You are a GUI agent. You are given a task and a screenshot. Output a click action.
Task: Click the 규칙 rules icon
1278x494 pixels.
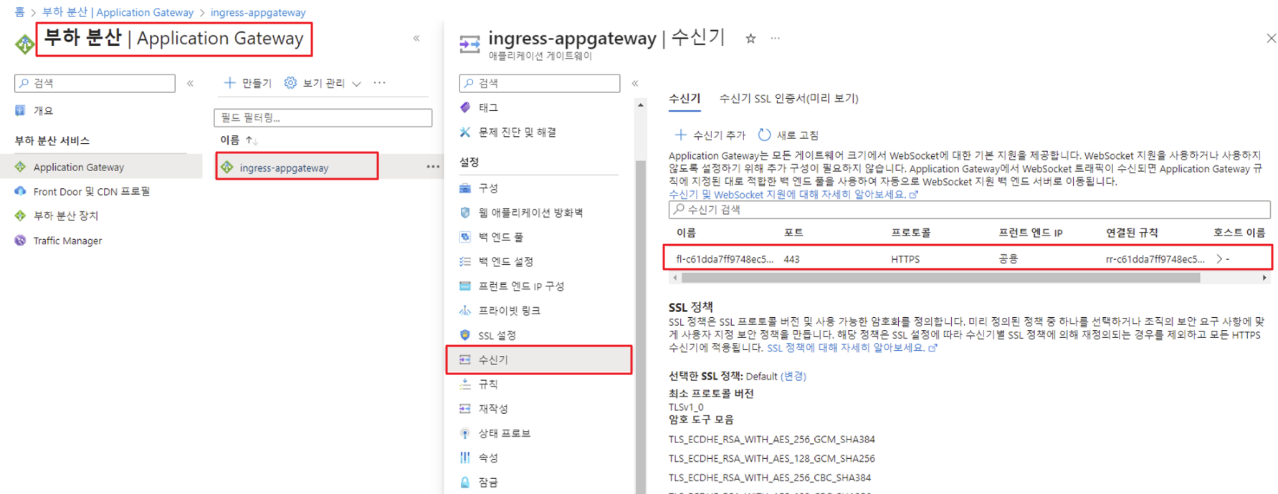(x=465, y=384)
